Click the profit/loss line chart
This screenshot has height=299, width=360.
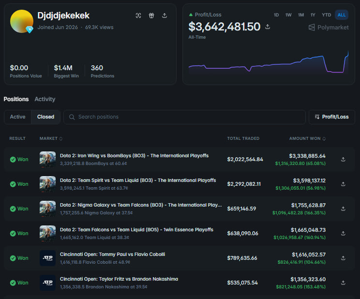[268, 62]
